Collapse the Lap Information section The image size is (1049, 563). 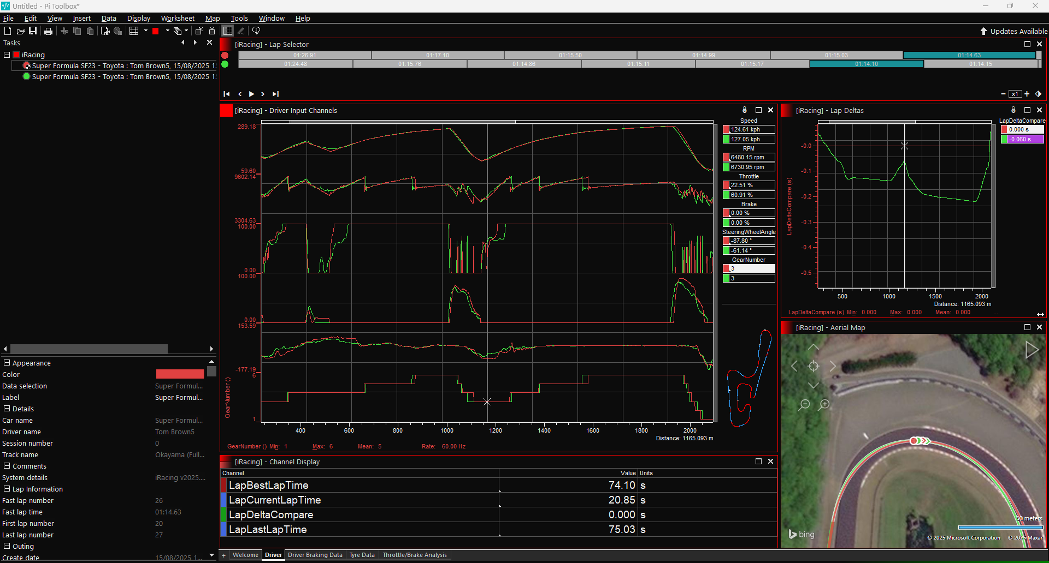point(7,489)
